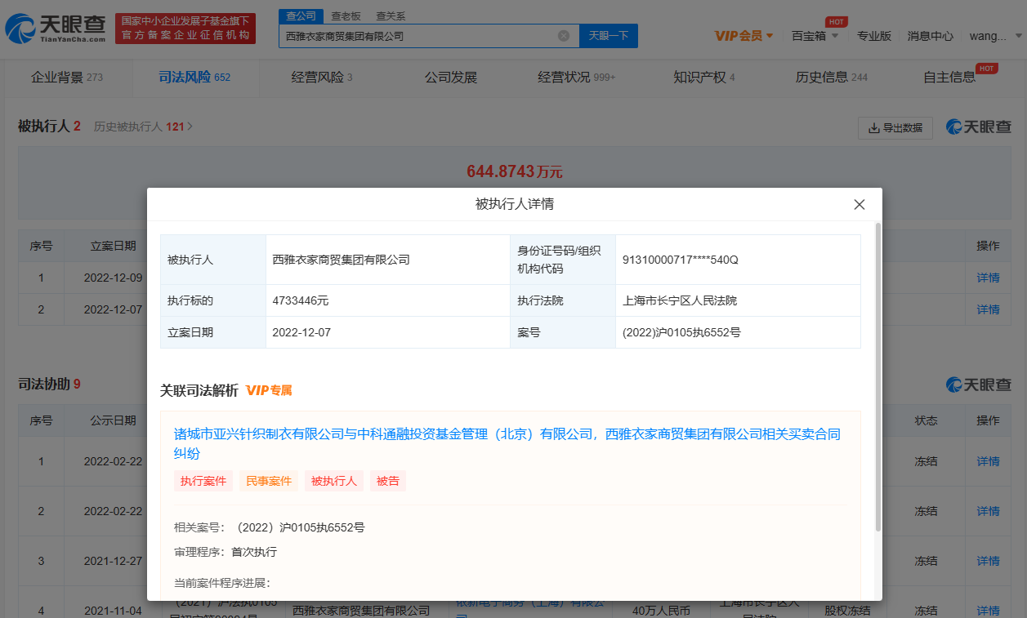
Task: Open 详情 for the 2021-12-27 司法协助 row
Action: 988,561
